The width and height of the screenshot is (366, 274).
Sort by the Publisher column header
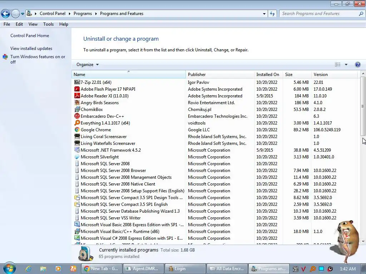220,75
